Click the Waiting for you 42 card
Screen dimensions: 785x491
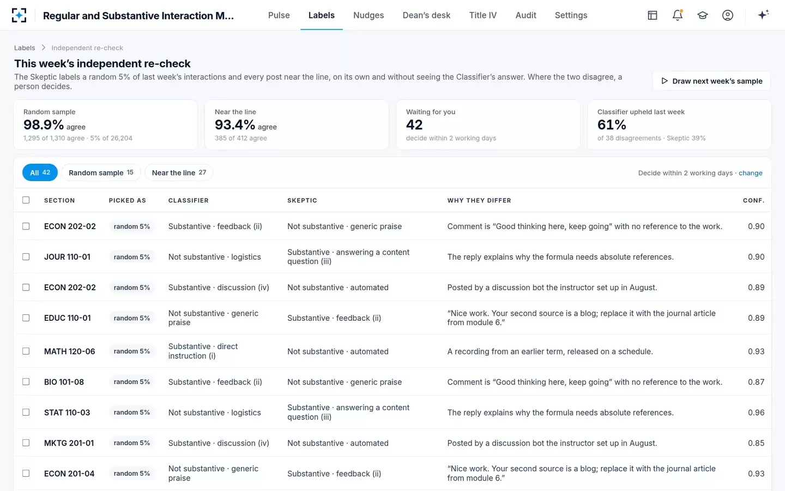(x=488, y=124)
